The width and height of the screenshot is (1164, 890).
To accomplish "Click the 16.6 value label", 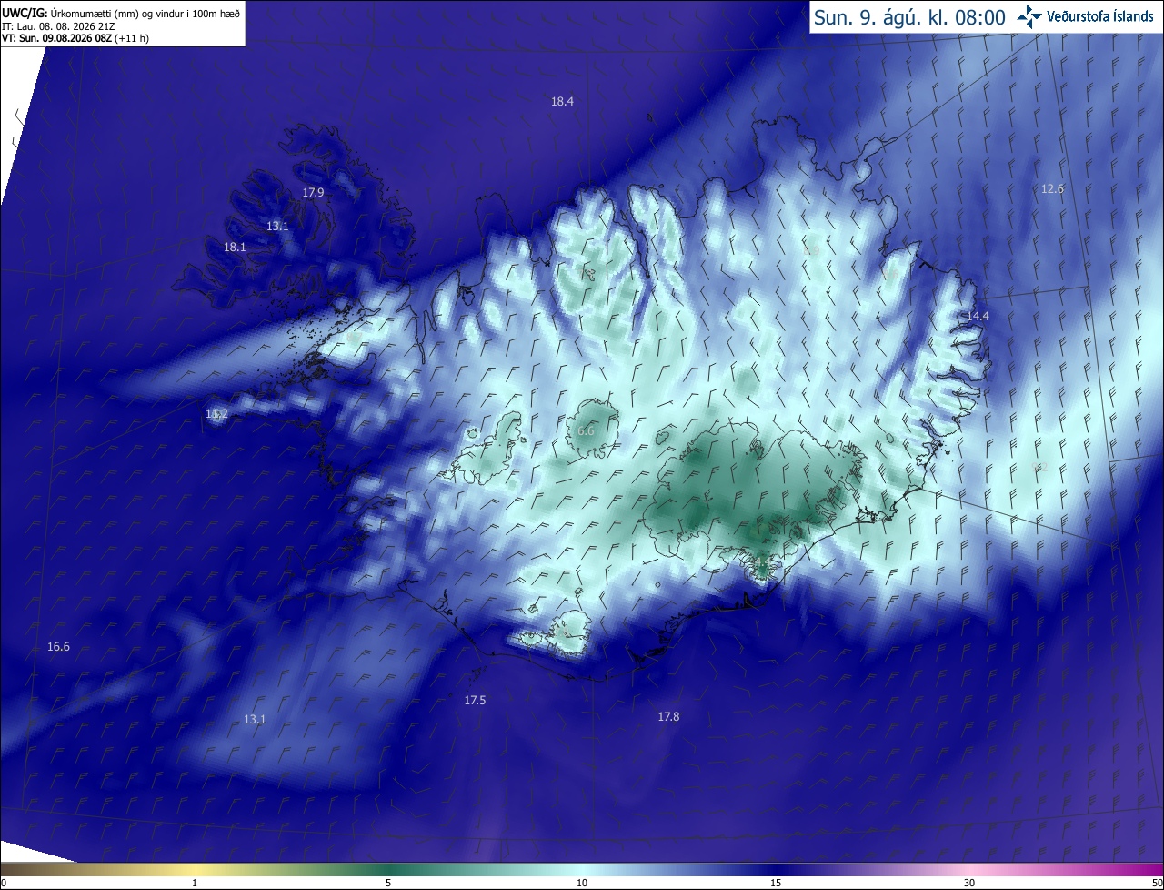I will tap(58, 647).
